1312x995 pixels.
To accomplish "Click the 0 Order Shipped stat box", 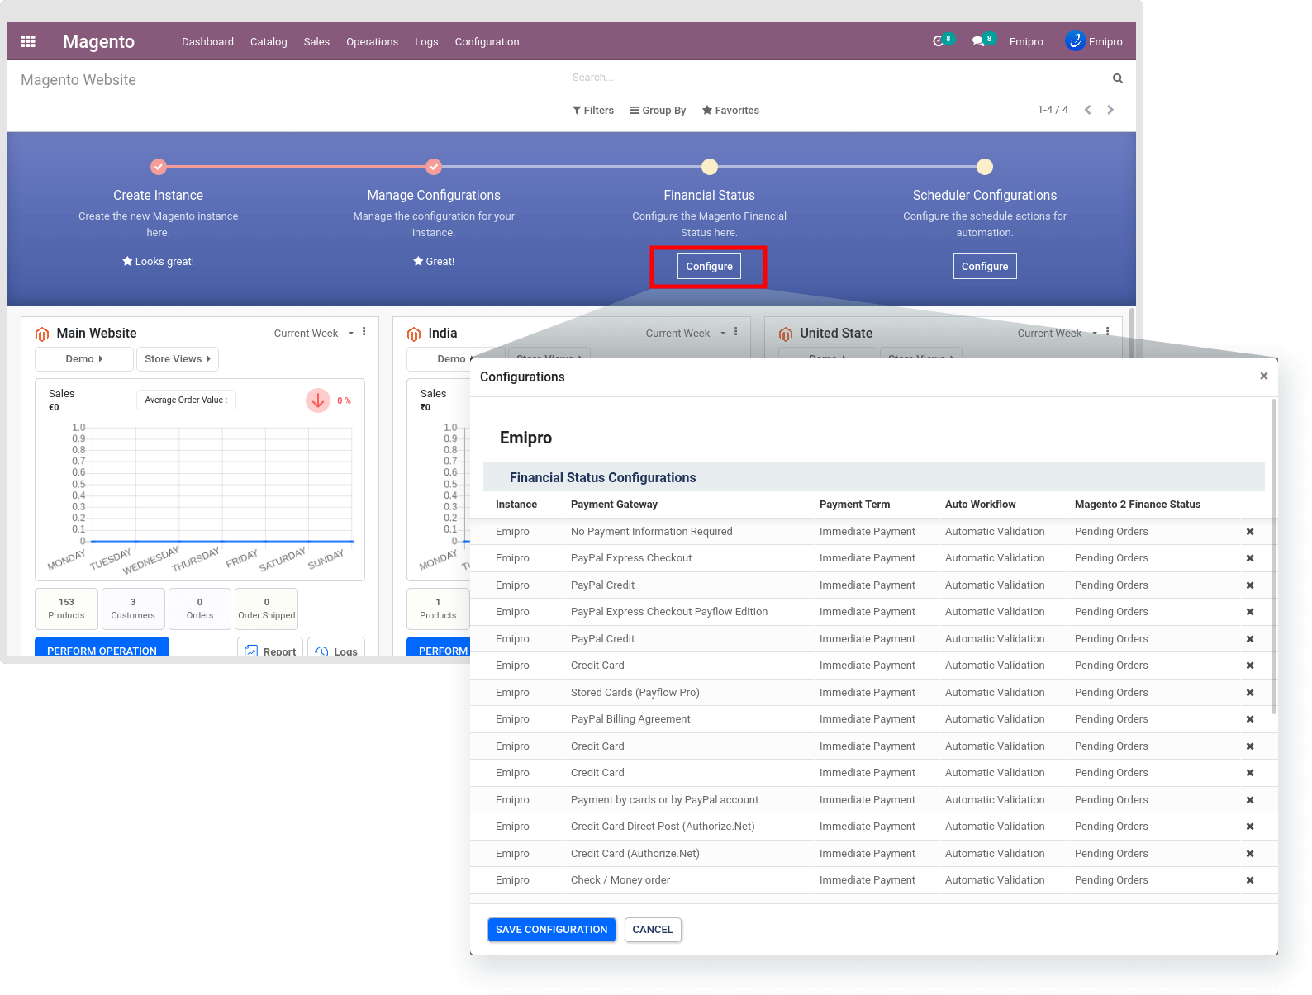I will click(266, 609).
